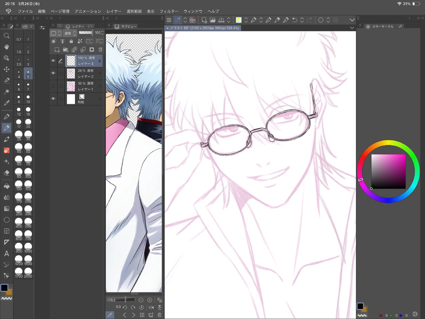
Task: Open the sub tool detail settings icon
Action: pyautogui.click(x=42, y=28)
